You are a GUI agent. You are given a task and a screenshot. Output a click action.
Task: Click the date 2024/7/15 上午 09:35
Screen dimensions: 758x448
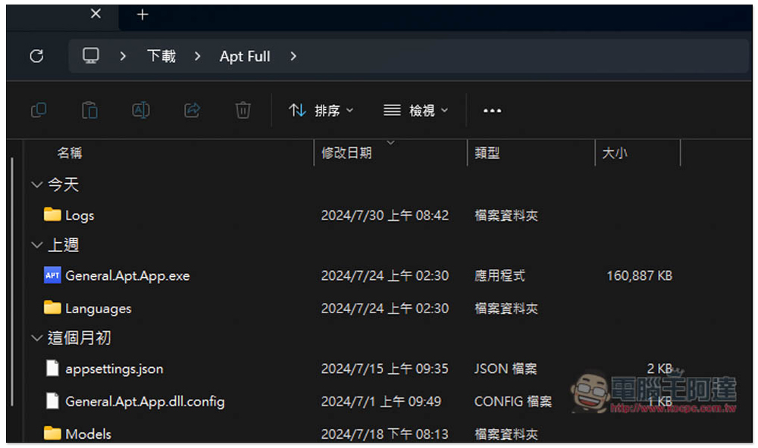click(385, 369)
